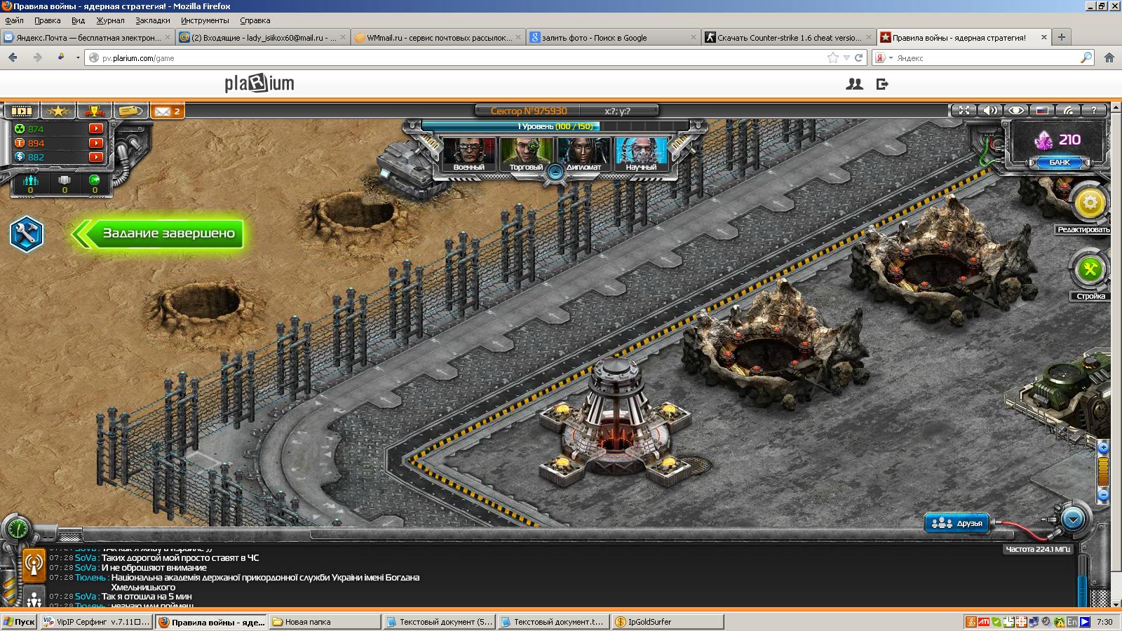Select the Военный advisor portrait
Image resolution: width=1122 pixels, height=631 pixels.
point(468,154)
